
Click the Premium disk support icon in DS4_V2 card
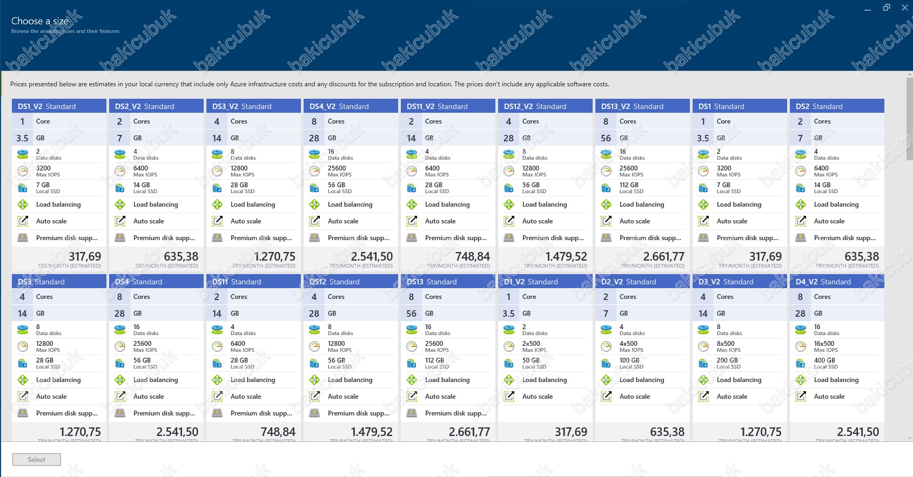(314, 237)
